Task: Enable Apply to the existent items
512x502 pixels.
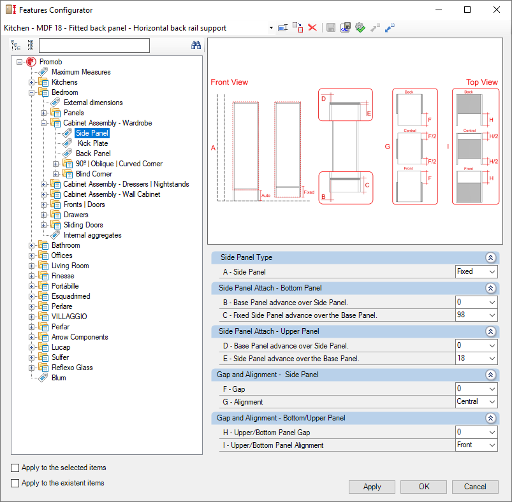Action: click(15, 483)
